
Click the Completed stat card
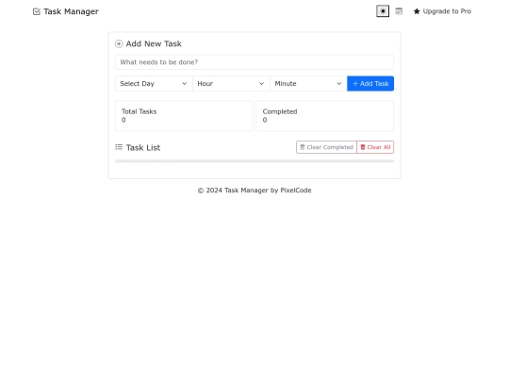(325, 116)
